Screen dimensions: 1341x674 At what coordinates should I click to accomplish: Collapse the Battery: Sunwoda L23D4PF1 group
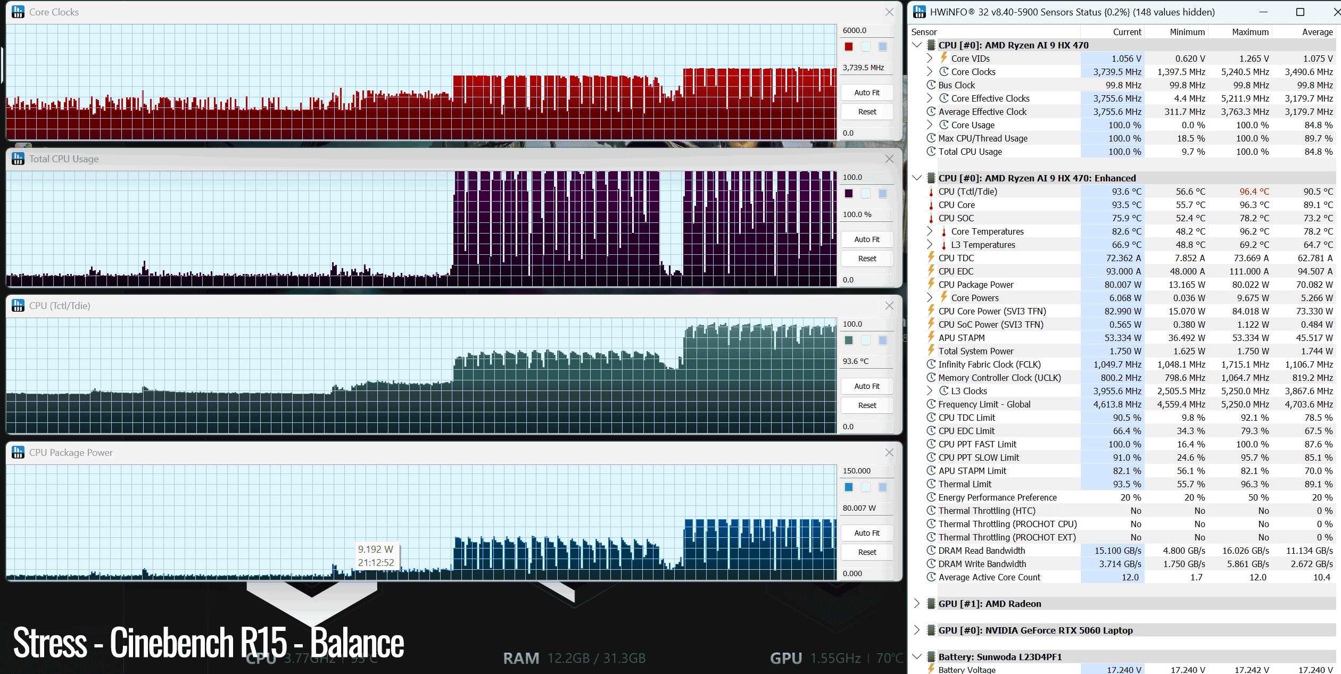[x=917, y=656]
